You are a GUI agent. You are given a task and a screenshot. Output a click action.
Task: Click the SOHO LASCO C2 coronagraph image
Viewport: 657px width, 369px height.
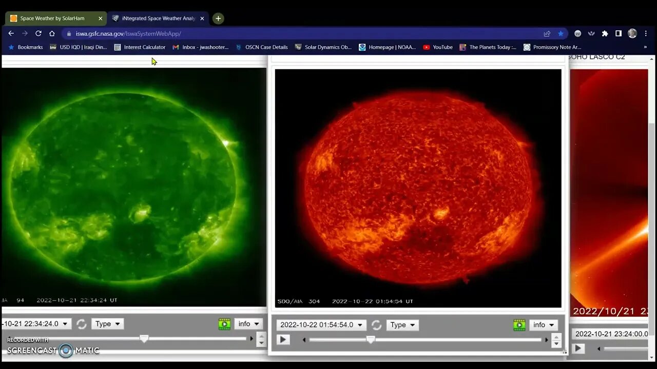pos(609,193)
